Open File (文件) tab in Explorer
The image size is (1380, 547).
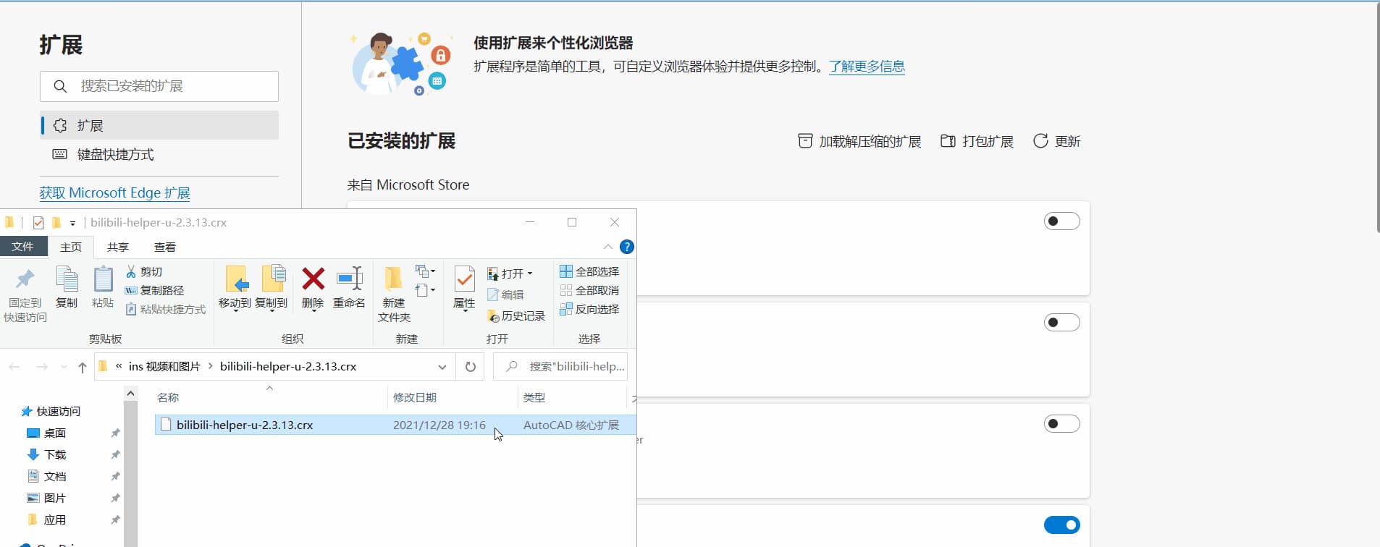(22, 246)
